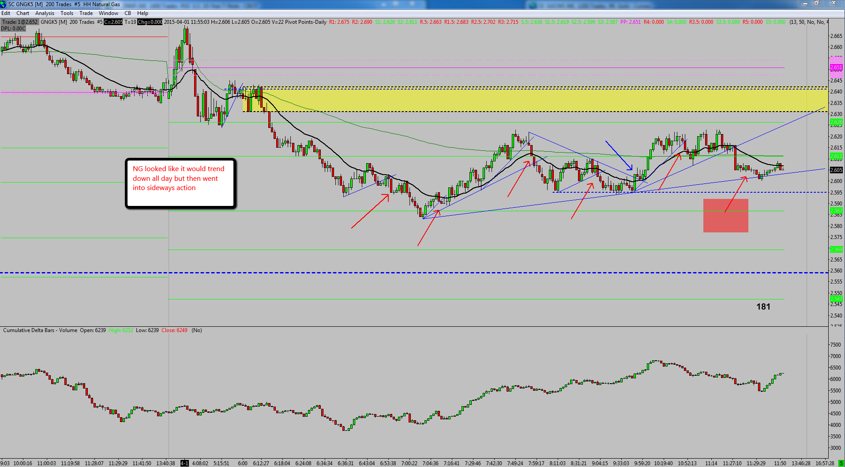This screenshot has width=845, height=467.
Task: Click the 'H=2.606' high value
Action: [x=221, y=22]
